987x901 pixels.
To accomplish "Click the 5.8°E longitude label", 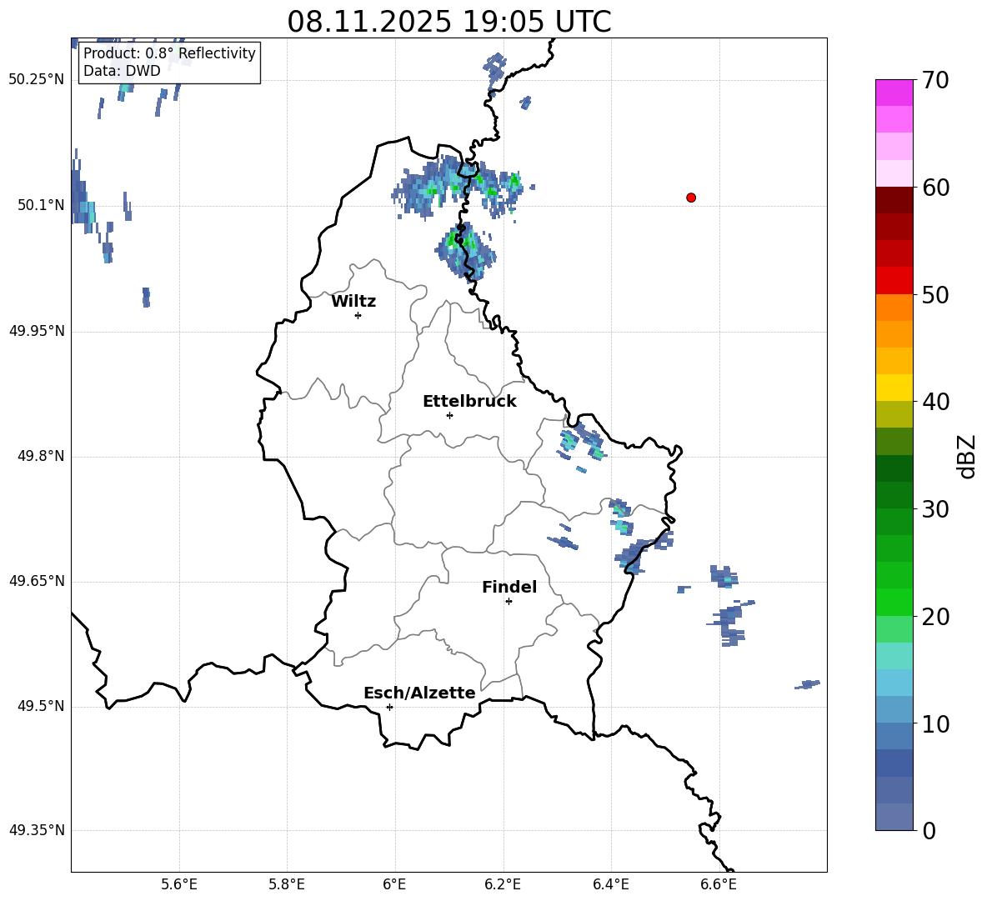I will (x=287, y=884).
